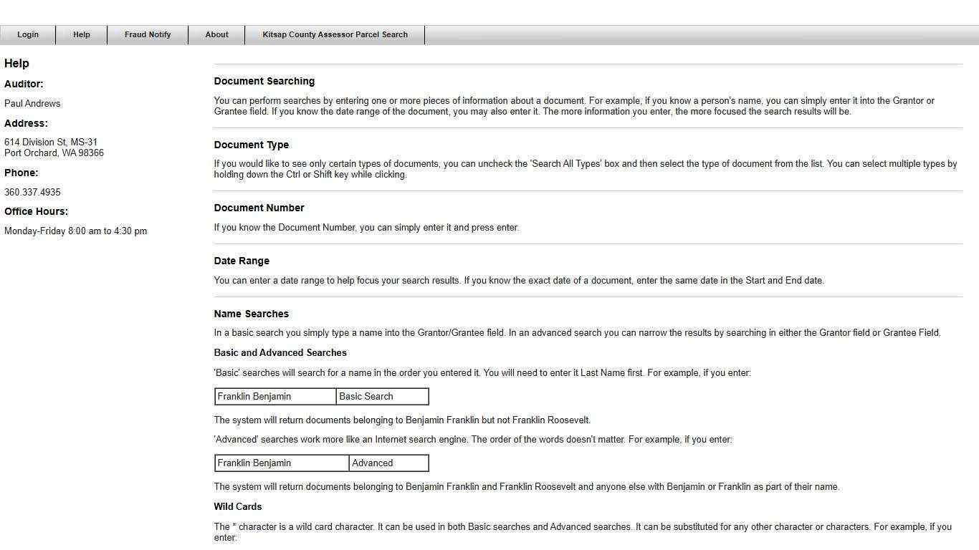The image size is (979, 550).
Task: Open the Fraud Notify page
Action: (148, 34)
